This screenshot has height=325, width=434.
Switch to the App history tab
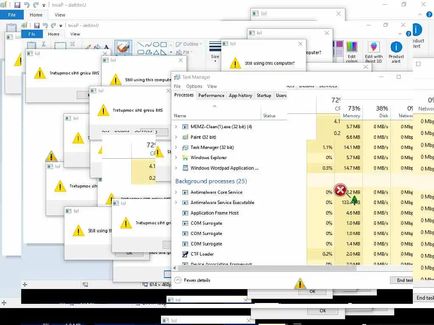tap(240, 95)
